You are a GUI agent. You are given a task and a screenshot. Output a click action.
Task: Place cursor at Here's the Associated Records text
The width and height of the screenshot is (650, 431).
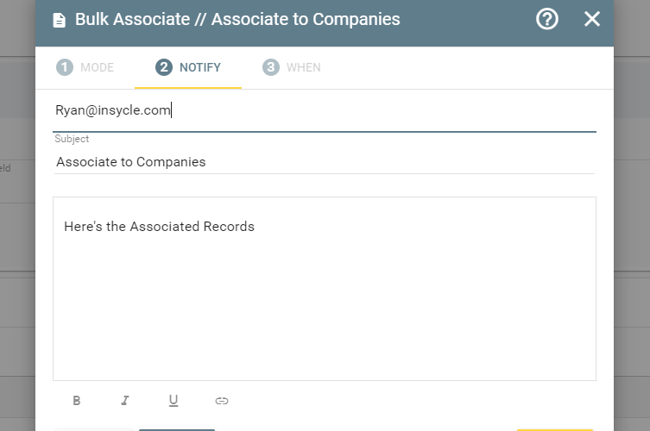[159, 227]
